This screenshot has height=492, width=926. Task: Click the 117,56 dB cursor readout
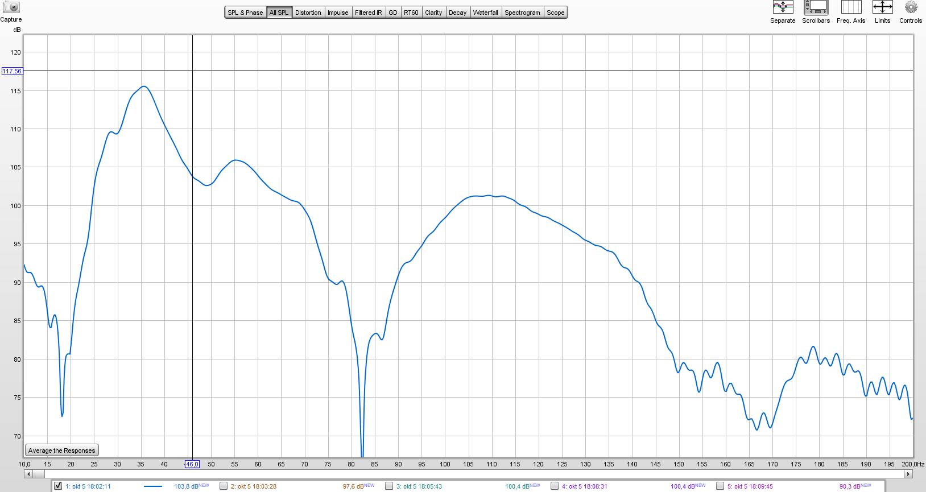click(12, 71)
